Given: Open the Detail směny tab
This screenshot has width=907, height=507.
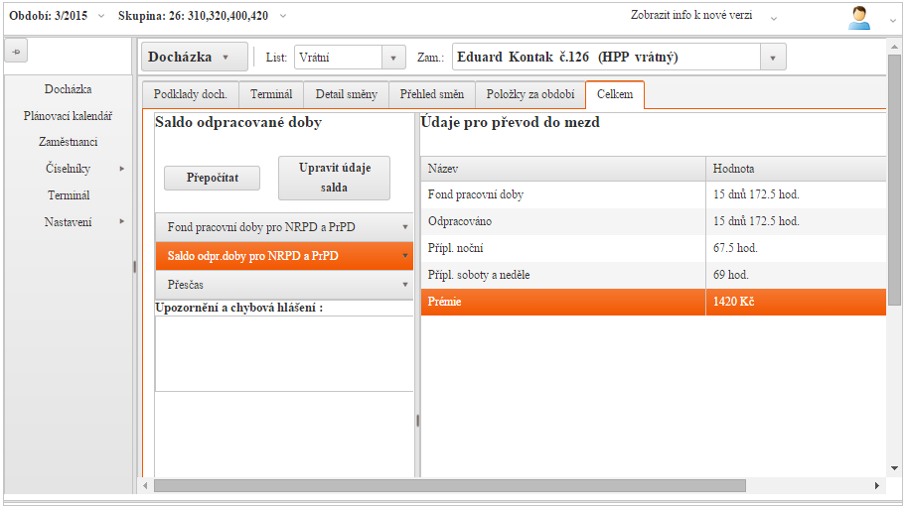Looking at the screenshot, I should coord(346,95).
